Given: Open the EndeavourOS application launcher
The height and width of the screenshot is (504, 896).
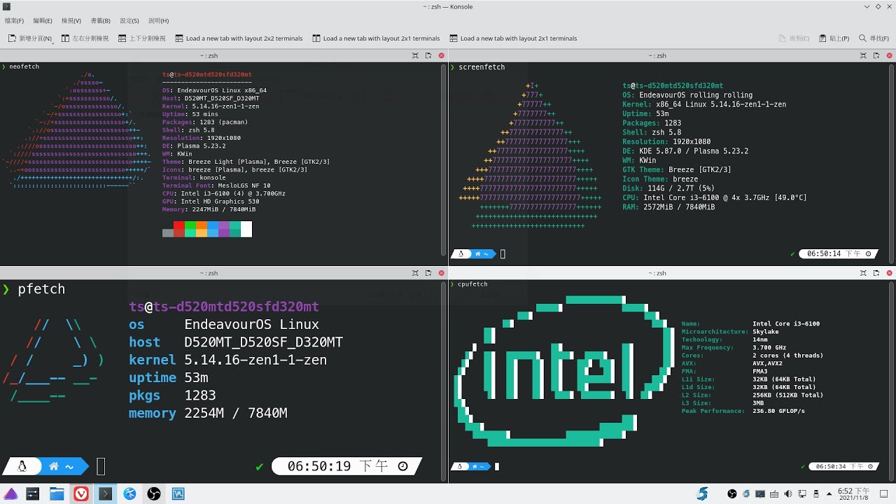Looking at the screenshot, I should tap(10, 493).
